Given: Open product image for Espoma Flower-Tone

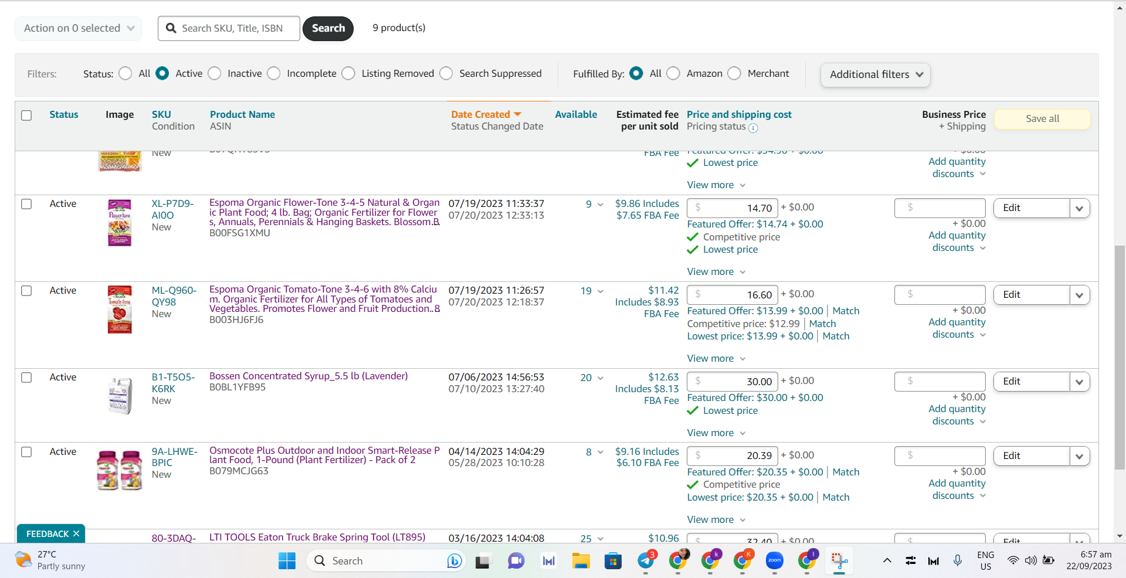Looking at the screenshot, I should pyautogui.click(x=120, y=223).
